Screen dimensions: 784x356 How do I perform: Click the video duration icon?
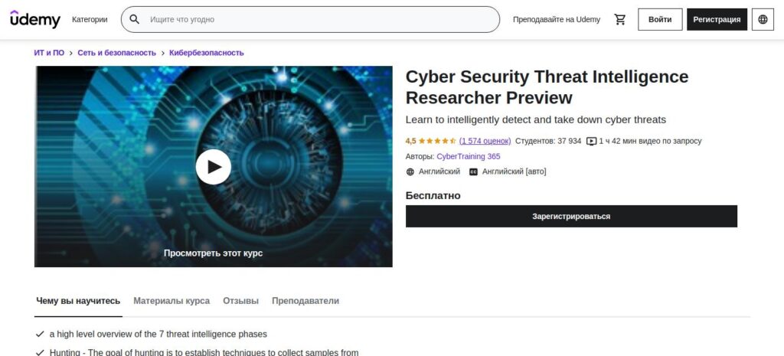[591, 141]
